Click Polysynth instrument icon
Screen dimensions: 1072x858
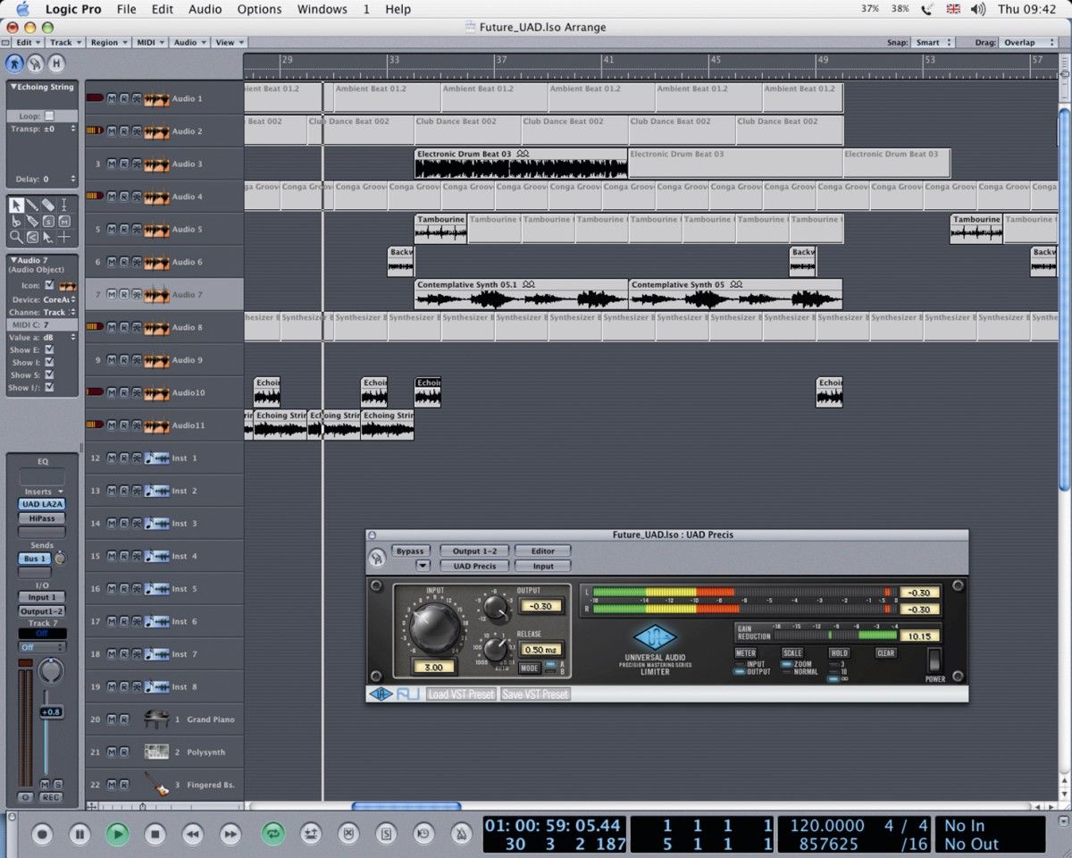[156, 752]
